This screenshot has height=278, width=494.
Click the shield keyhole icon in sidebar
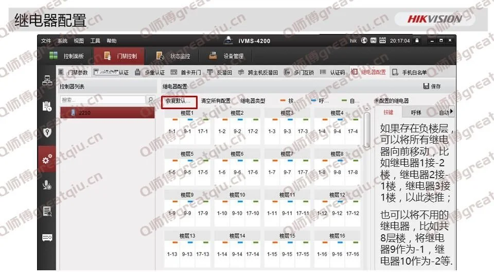pyautogui.click(x=47, y=132)
